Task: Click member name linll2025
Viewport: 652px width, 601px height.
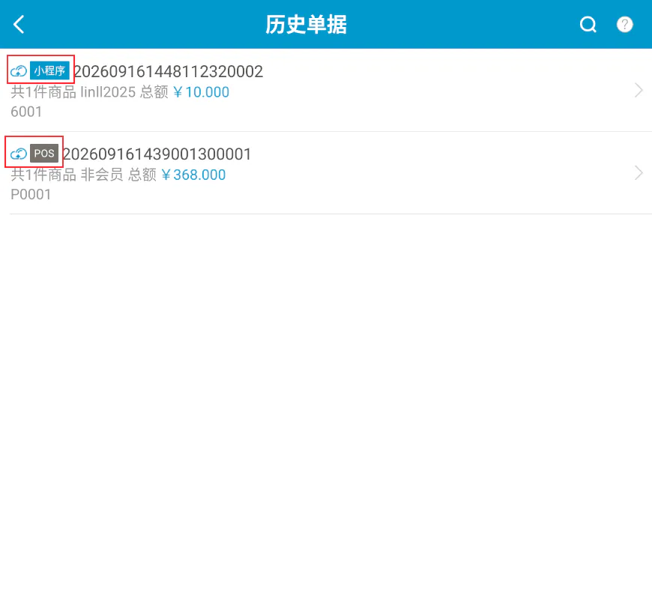Action: point(108,92)
